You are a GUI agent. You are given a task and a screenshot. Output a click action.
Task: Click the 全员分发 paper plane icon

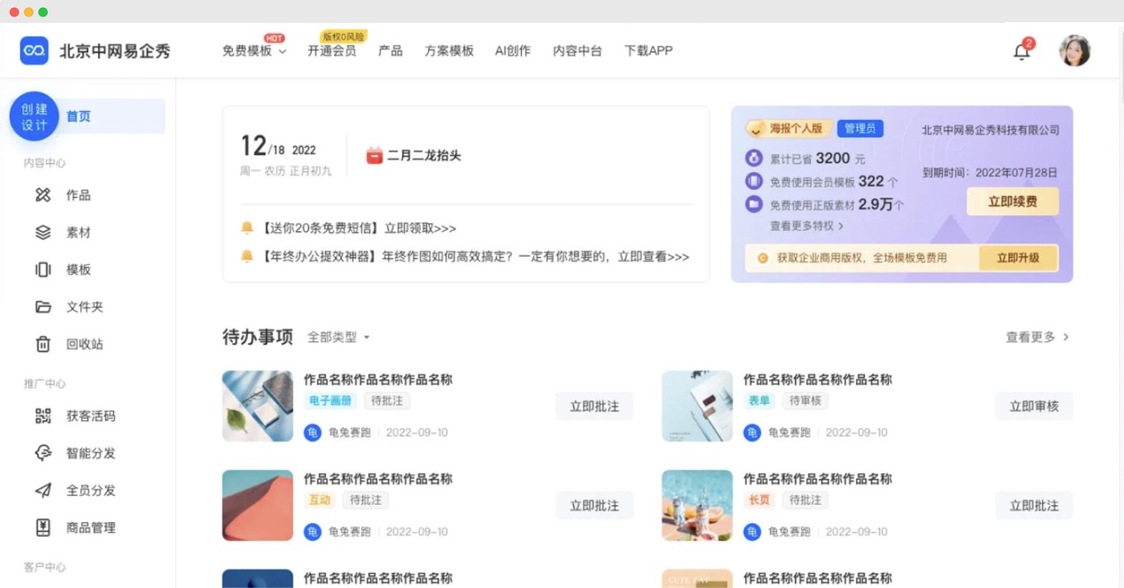[43, 490]
